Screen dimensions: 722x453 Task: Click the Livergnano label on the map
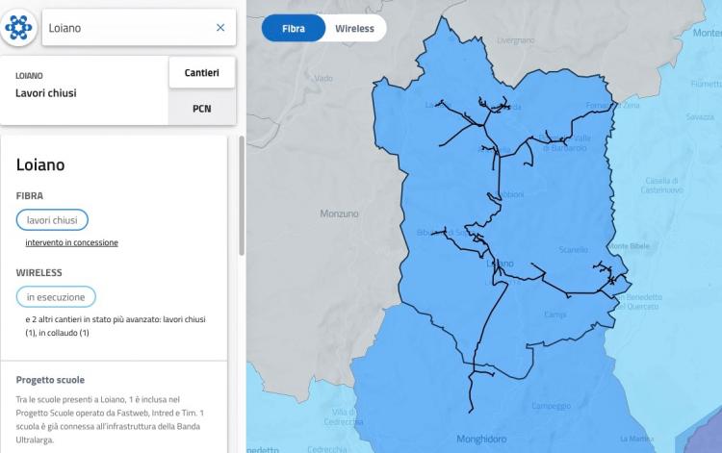(516, 40)
